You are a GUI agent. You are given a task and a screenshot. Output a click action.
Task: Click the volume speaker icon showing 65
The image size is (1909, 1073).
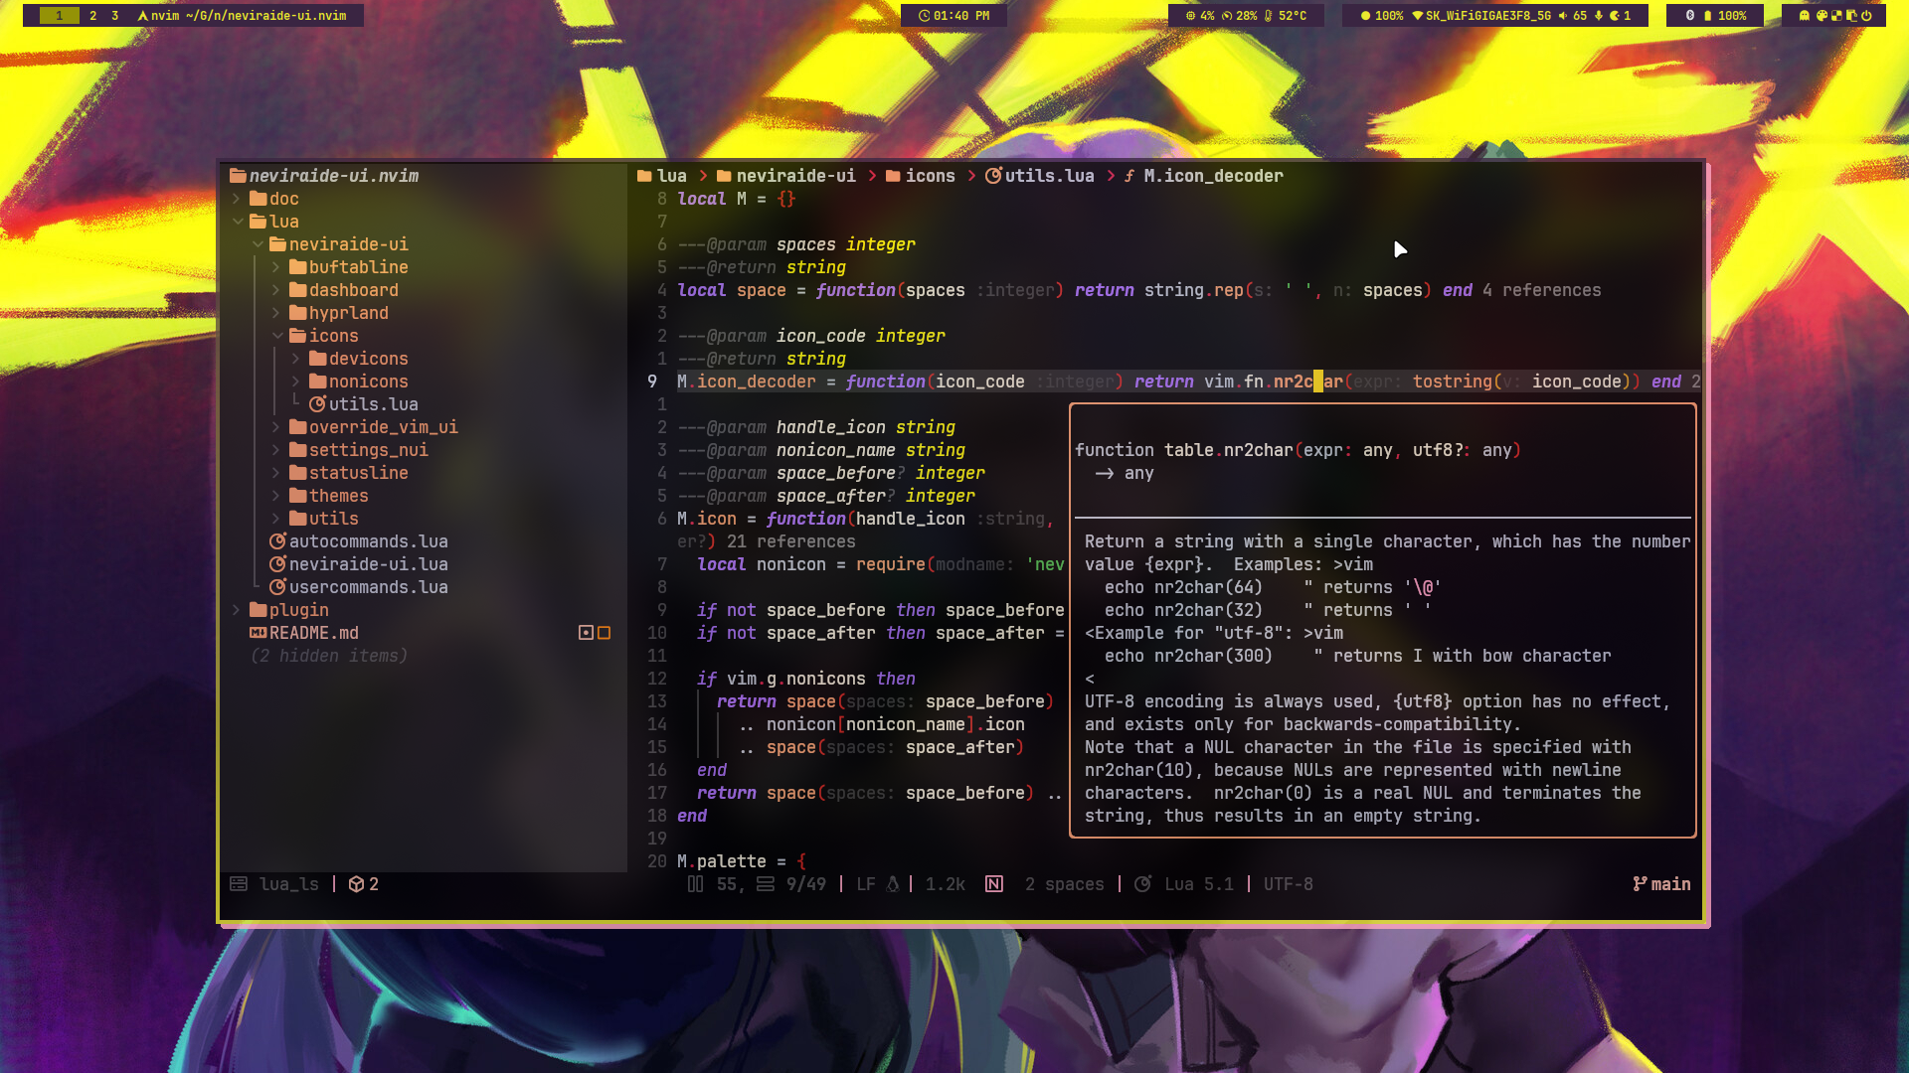(1562, 16)
